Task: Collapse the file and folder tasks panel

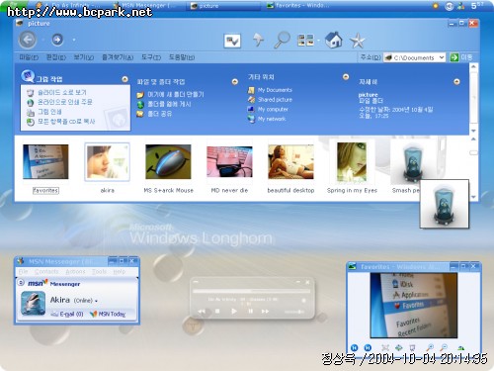Action: click(x=235, y=81)
